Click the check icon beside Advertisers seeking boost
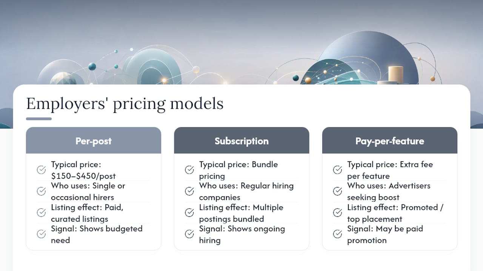 [x=338, y=191]
